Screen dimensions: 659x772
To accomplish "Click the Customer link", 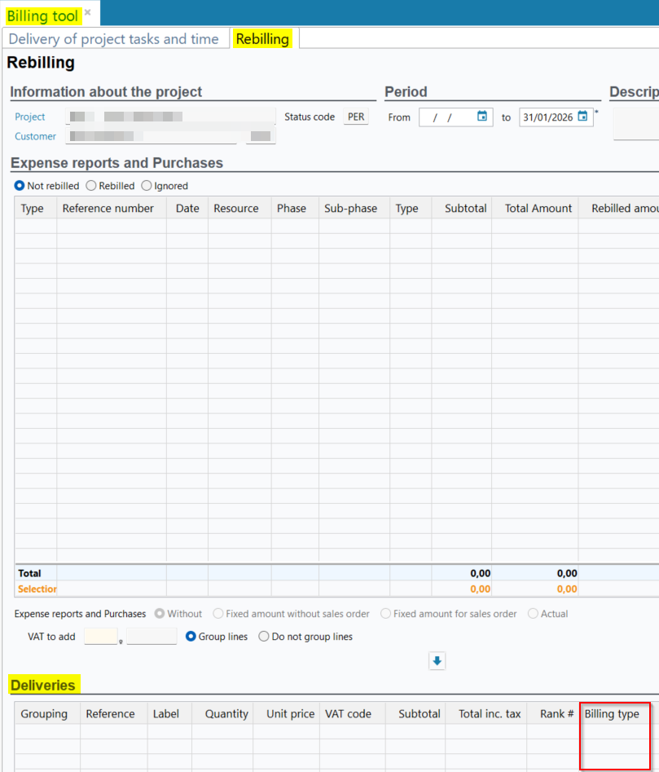I will click(x=36, y=136).
